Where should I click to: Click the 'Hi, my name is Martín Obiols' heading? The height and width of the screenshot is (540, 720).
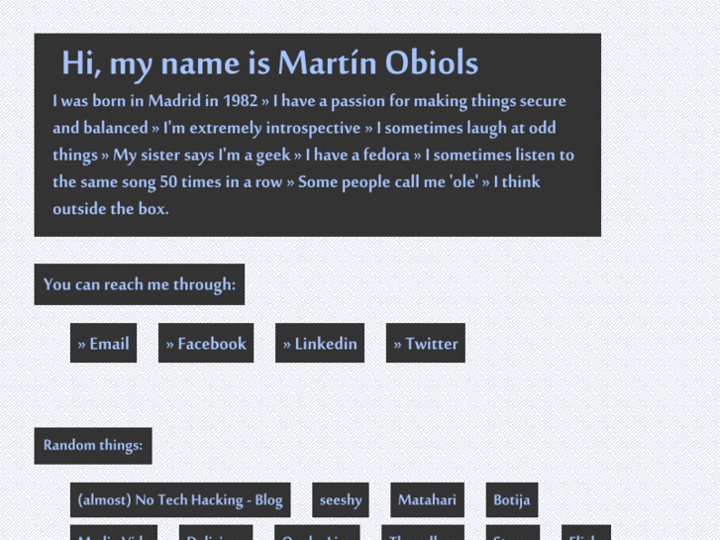(x=270, y=63)
